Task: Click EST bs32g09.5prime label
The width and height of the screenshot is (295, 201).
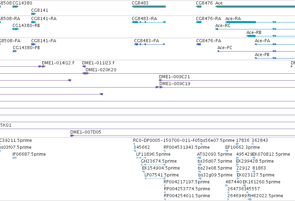Action: (x=215, y=175)
